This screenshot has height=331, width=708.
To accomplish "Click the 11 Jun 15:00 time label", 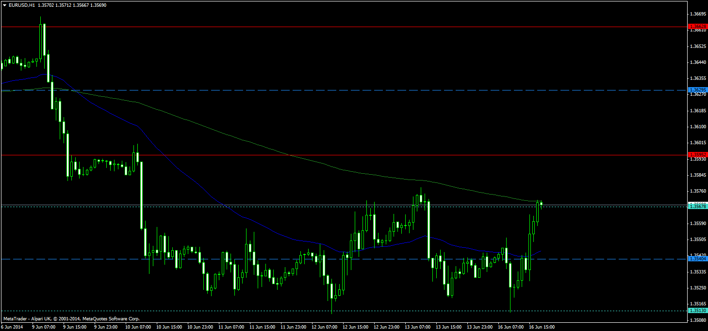I will point(262,327).
